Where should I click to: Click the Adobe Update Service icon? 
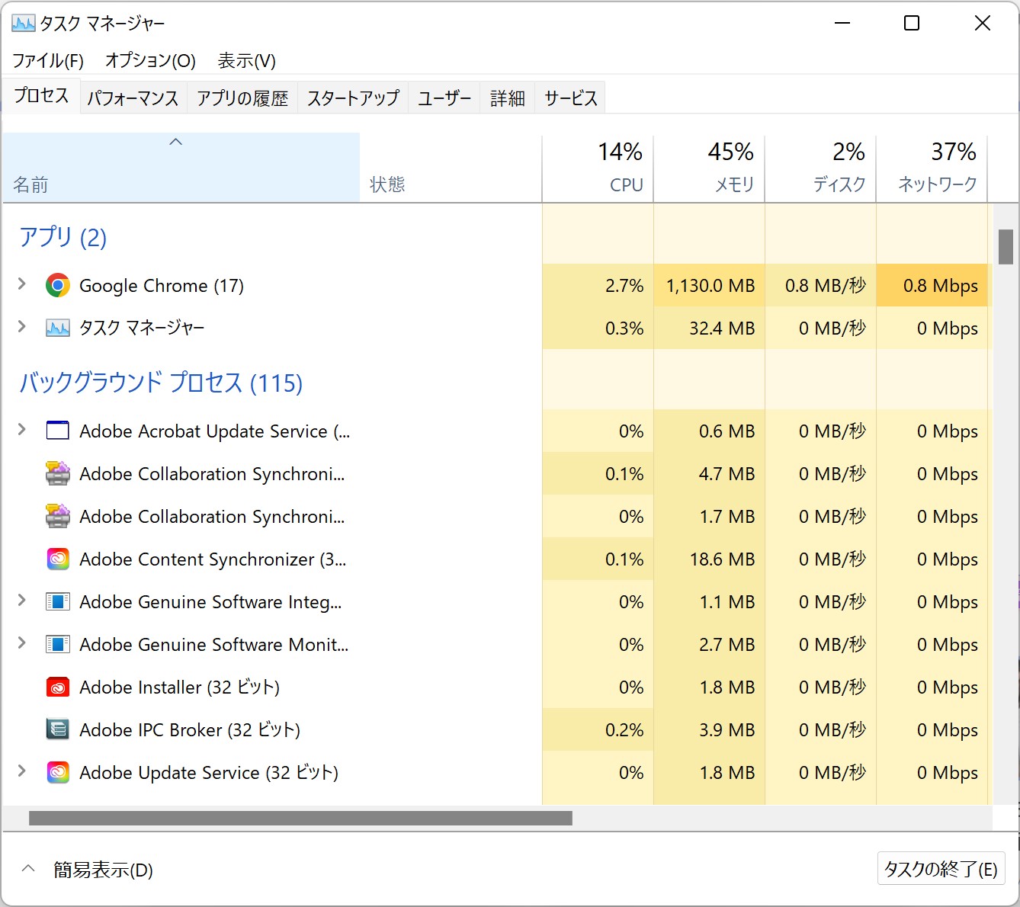[x=58, y=773]
